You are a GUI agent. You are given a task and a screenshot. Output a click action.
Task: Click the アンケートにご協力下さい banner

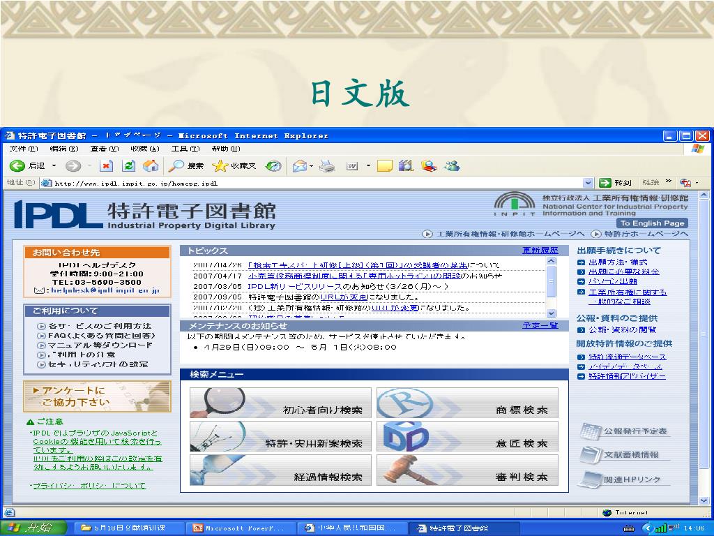click(x=98, y=396)
